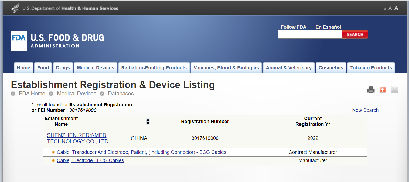The height and width of the screenshot is (182, 409).
Task: Open the Medical Devices tab
Action: click(96, 68)
